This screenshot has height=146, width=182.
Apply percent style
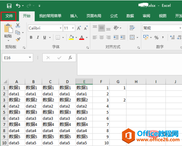pos(156,38)
